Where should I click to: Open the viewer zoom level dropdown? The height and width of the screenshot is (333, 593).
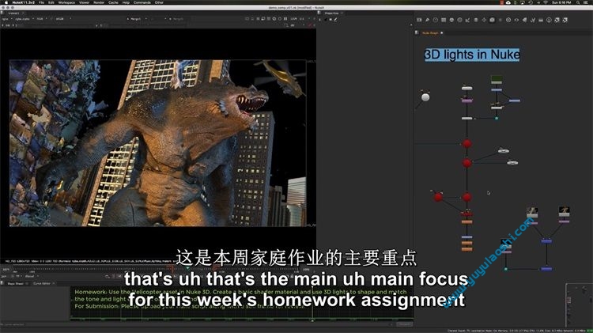click(295, 18)
